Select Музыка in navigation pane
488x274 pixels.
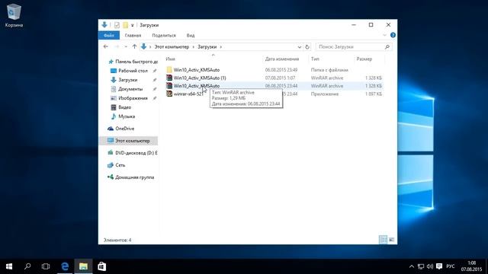pos(127,116)
